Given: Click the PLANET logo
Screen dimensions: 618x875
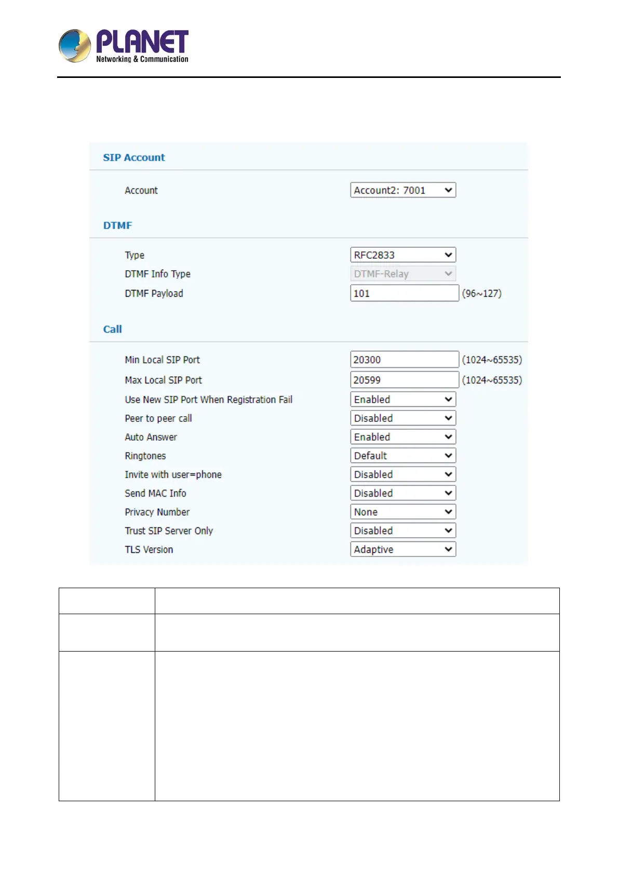Looking at the screenshot, I should click(x=124, y=46).
